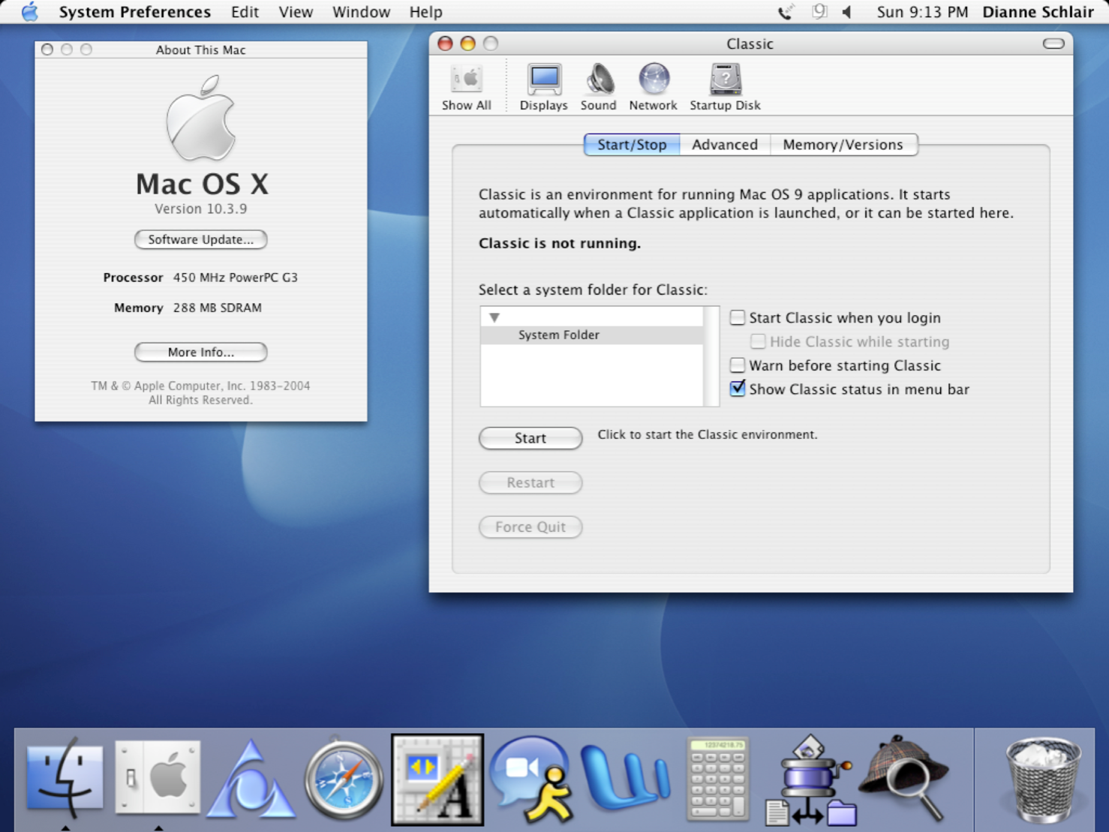Image resolution: width=1109 pixels, height=832 pixels.
Task: Switch to the Start/Stop tab
Action: pos(632,145)
